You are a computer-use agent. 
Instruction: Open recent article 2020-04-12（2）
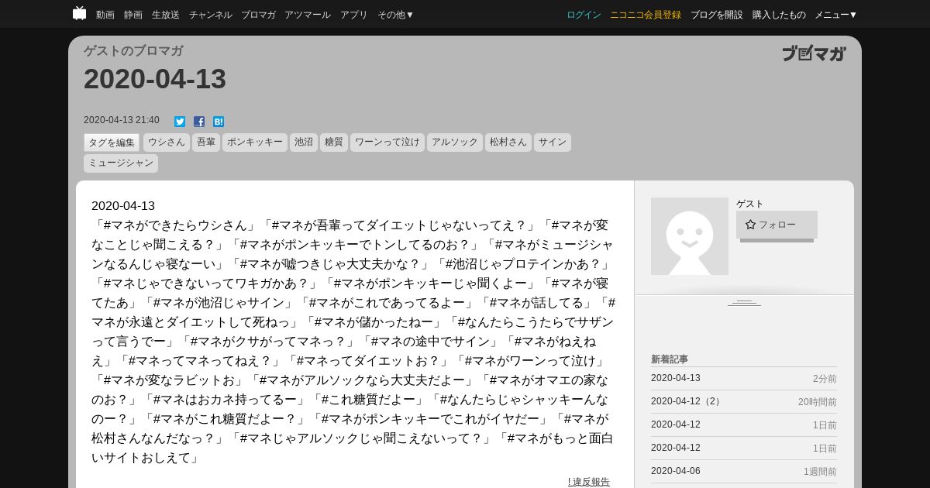tap(688, 401)
